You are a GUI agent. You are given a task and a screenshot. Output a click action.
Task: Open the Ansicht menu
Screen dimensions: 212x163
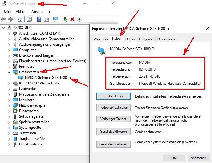pos(38,12)
